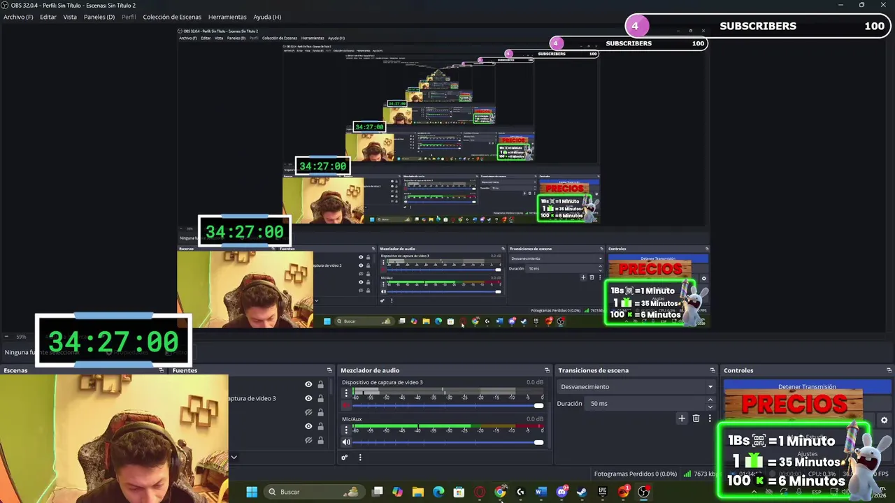Viewport: 895px width, 503px height.
Task: Decrease transition duration with the down arrow
Action: [x=710, y=407]
